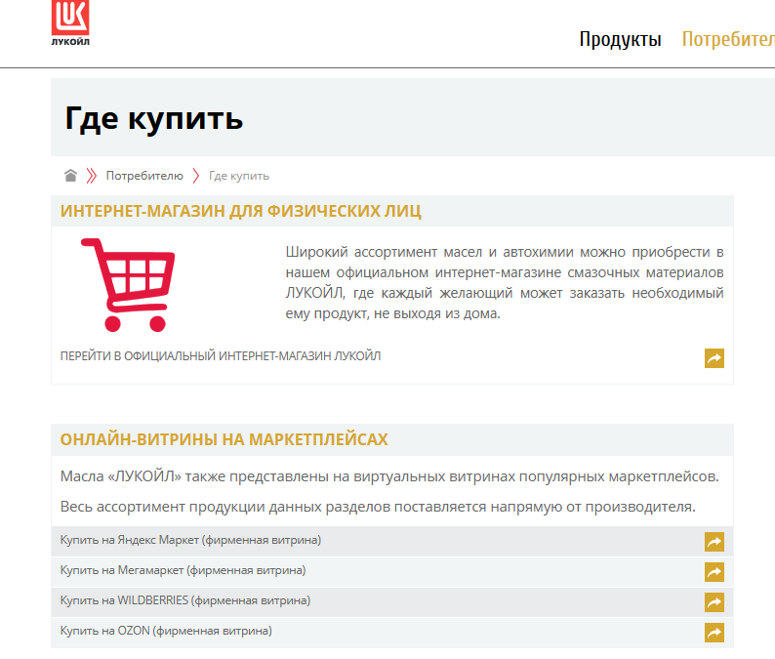Open Купить на OZON link
Viewport: 775px width, 659px height.
[166, 631]
